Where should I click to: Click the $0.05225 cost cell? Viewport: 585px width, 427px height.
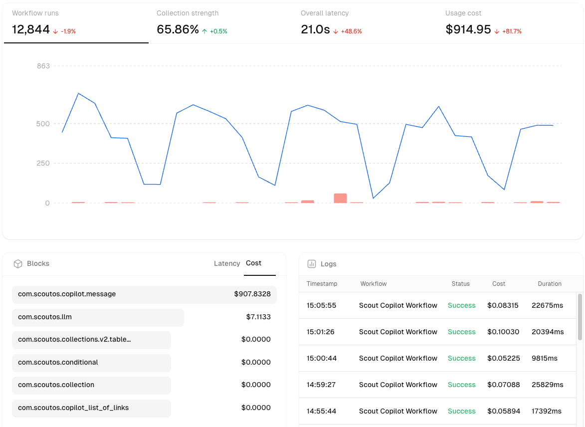coord(504,358)
